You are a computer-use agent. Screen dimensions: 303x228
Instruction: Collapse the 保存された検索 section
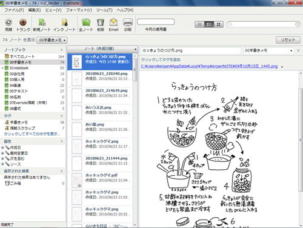tap(62, 171)
